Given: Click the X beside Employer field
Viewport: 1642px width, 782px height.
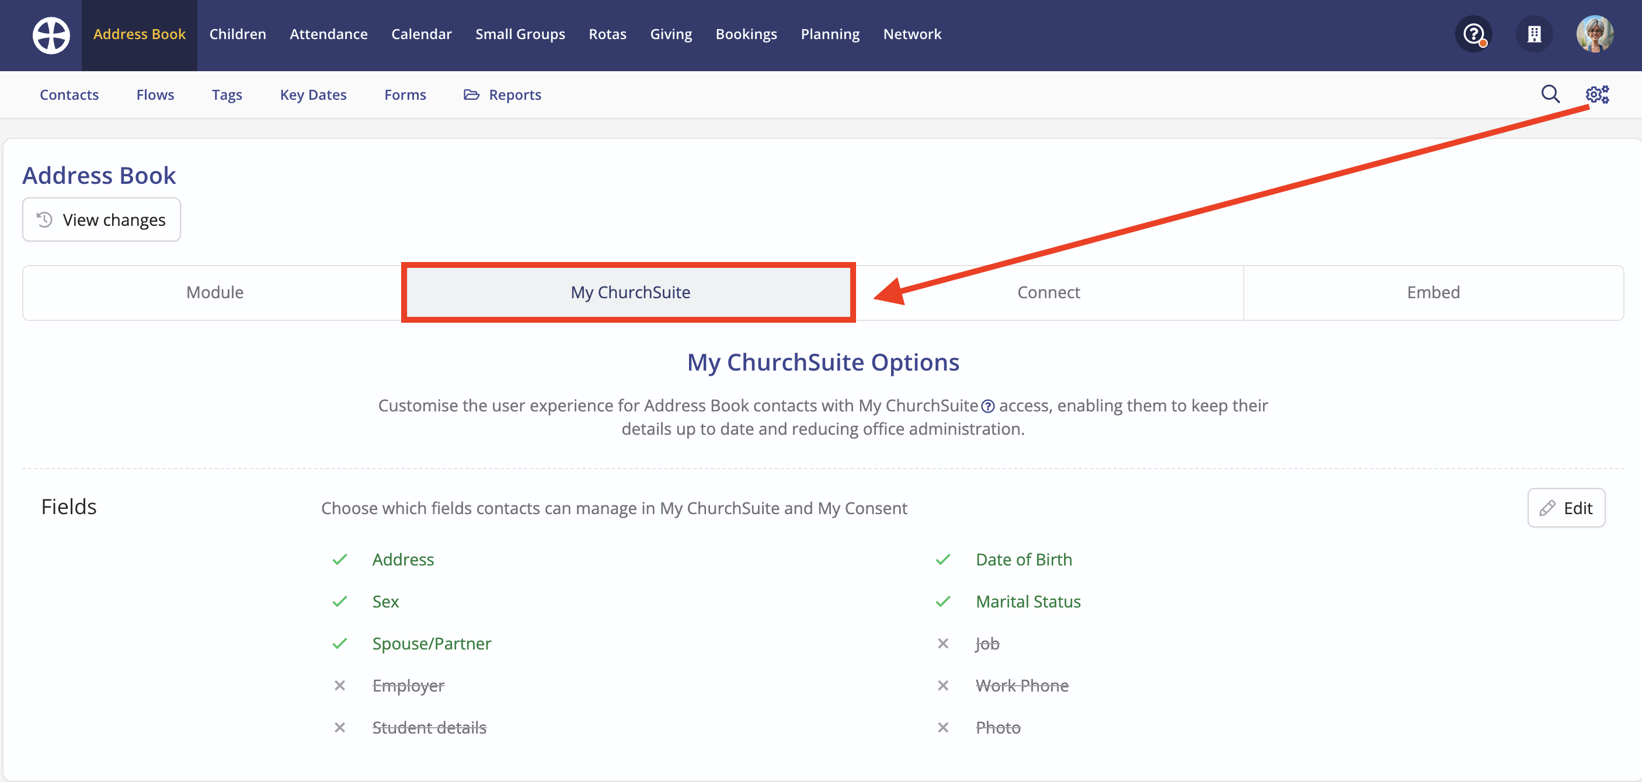Looking at the screenshot, I should click(340, 686).
